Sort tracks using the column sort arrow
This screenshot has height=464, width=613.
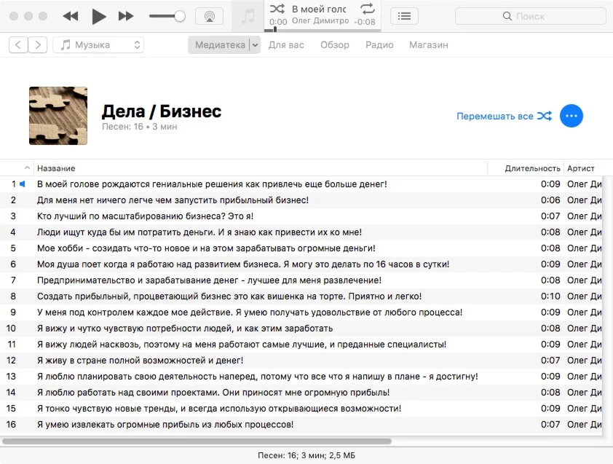click(28, 168)
